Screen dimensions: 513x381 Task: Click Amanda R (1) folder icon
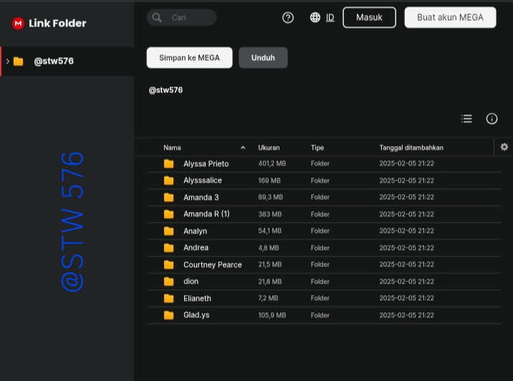pyautogui.click(x=169, y=214)
